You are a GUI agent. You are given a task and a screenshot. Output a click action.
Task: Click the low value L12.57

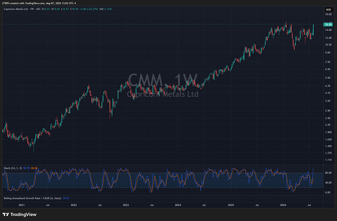[65, 9]
